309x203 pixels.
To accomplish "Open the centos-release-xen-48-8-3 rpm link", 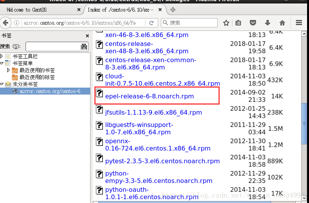I will tap(147, 47).
